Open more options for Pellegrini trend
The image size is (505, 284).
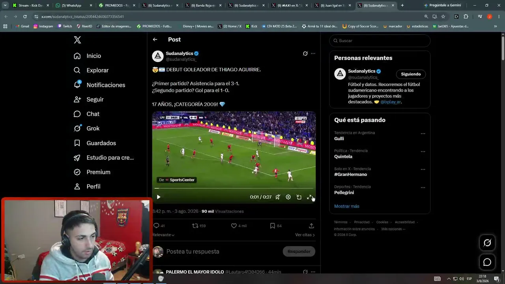[x=423, y=187]
